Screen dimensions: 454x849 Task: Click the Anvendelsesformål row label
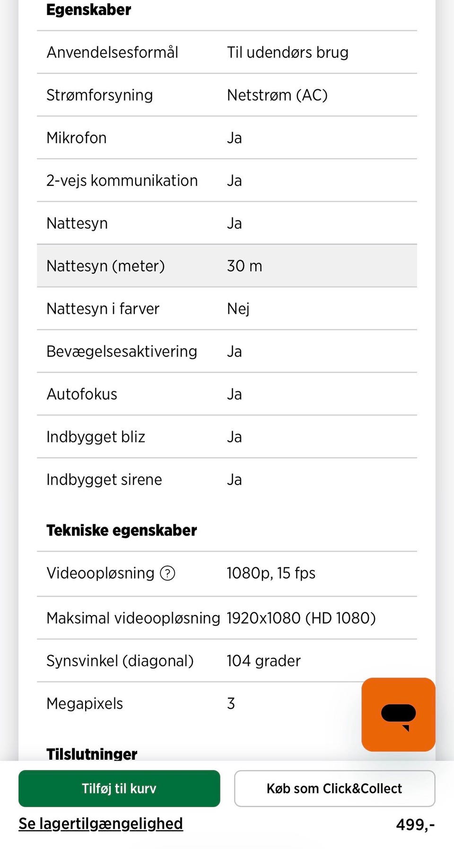coord(113,52)
